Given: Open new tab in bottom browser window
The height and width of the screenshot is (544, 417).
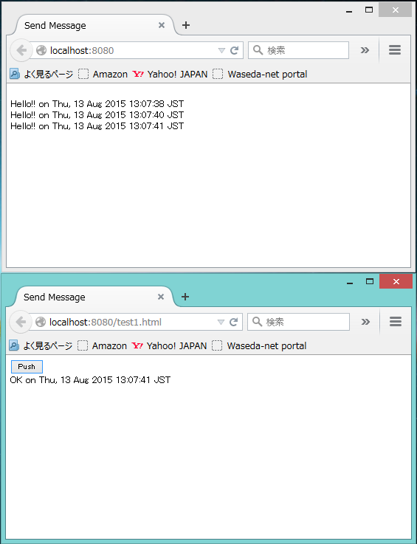Looking at the screenshot, I should click(185, 297).
